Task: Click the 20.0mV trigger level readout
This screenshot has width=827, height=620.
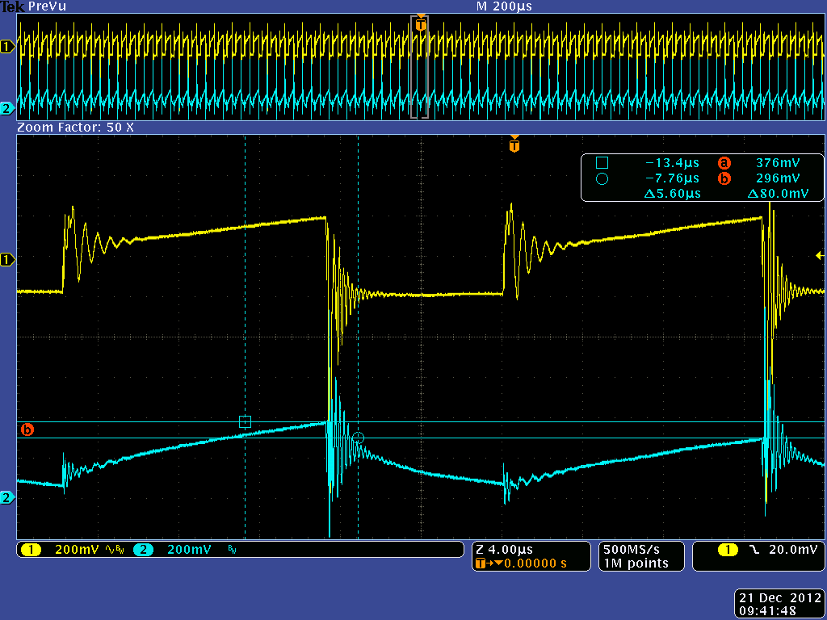Action: [x=793, y=549]
